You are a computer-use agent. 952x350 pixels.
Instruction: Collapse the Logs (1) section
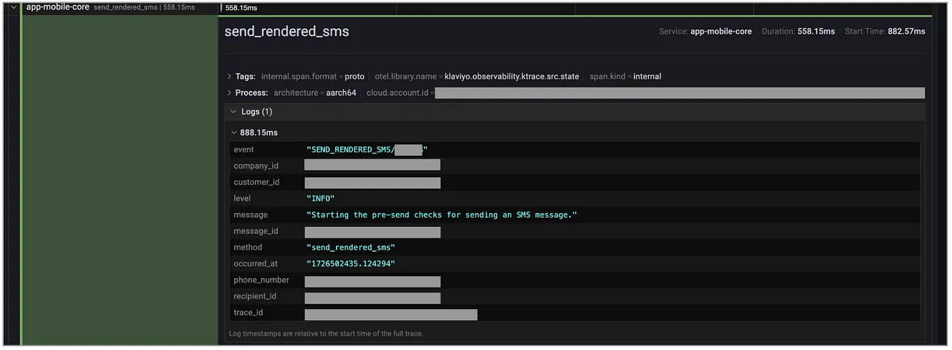coord(233,112)
